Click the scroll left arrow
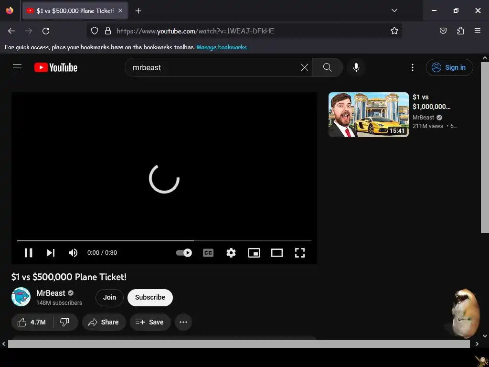489x367 pixels. click(4, 344)
